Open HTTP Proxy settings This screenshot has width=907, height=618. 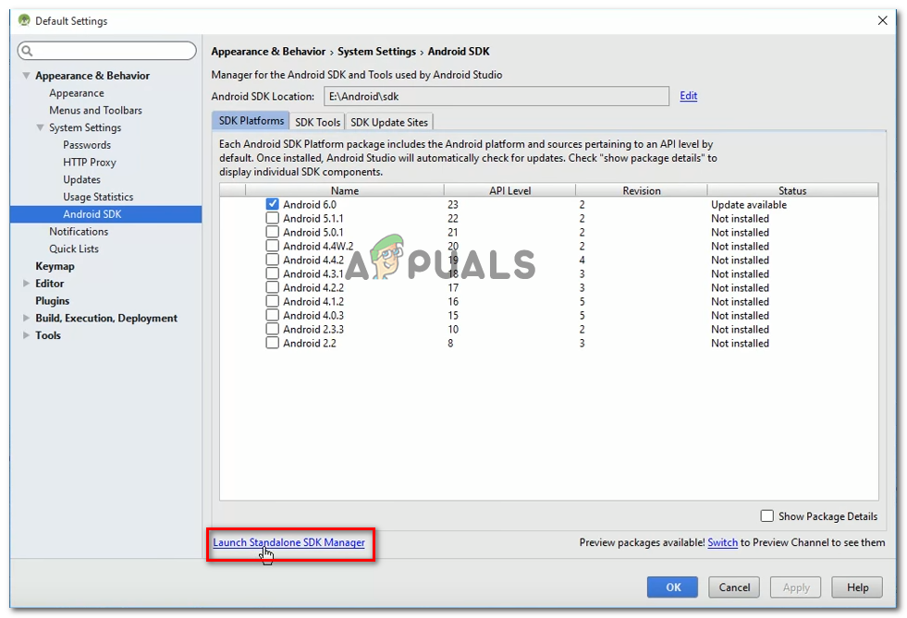click(x=90, y=163)
